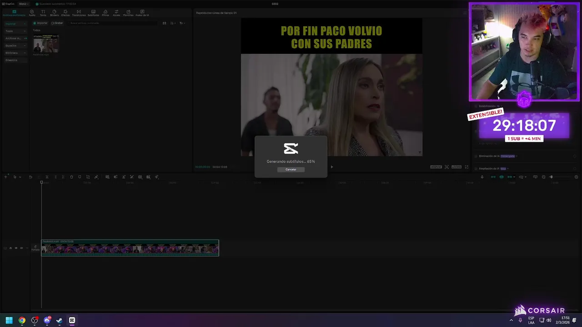Click the timeline zoom-in magnifier
582x327 pixels.
click(576, 177)
